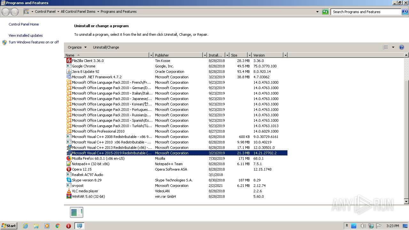Sort by the Name column header
The height and width of the screenshot is (230, 409).
point(107,55)
